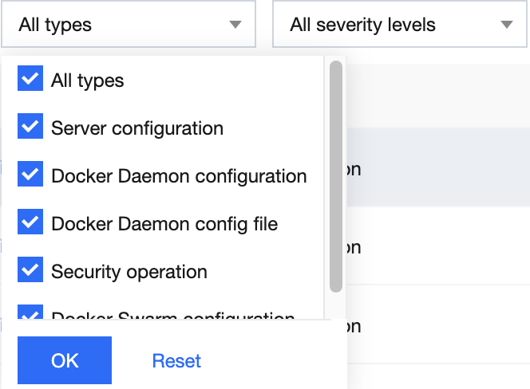This screenshot has height=389, width=530.
Task: Uncheck the Security operation checkbox
Action: [30, 271]
